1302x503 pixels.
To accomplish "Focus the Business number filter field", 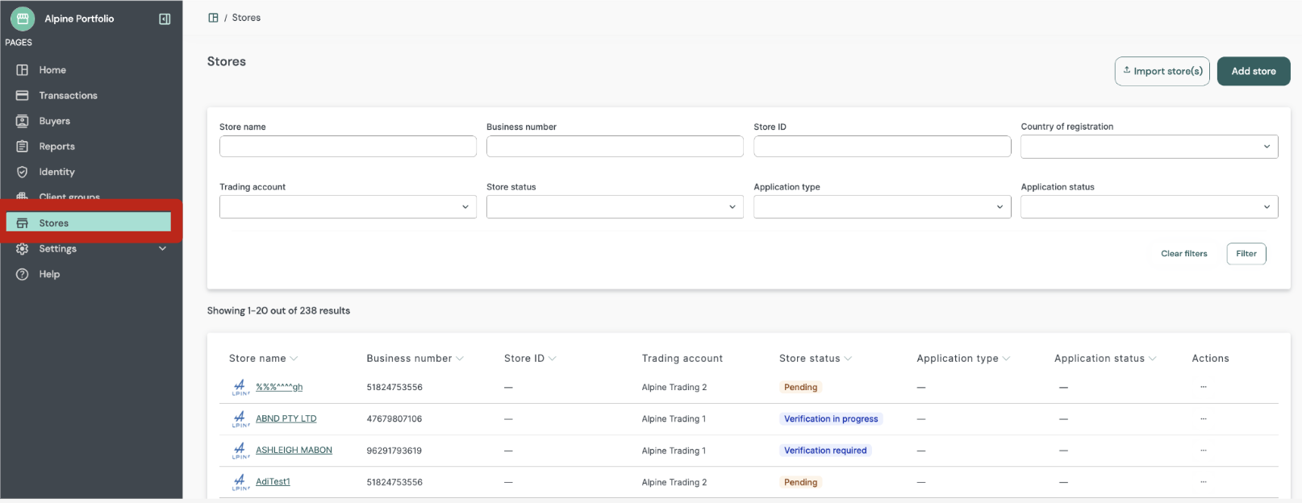I will point(615,146).
